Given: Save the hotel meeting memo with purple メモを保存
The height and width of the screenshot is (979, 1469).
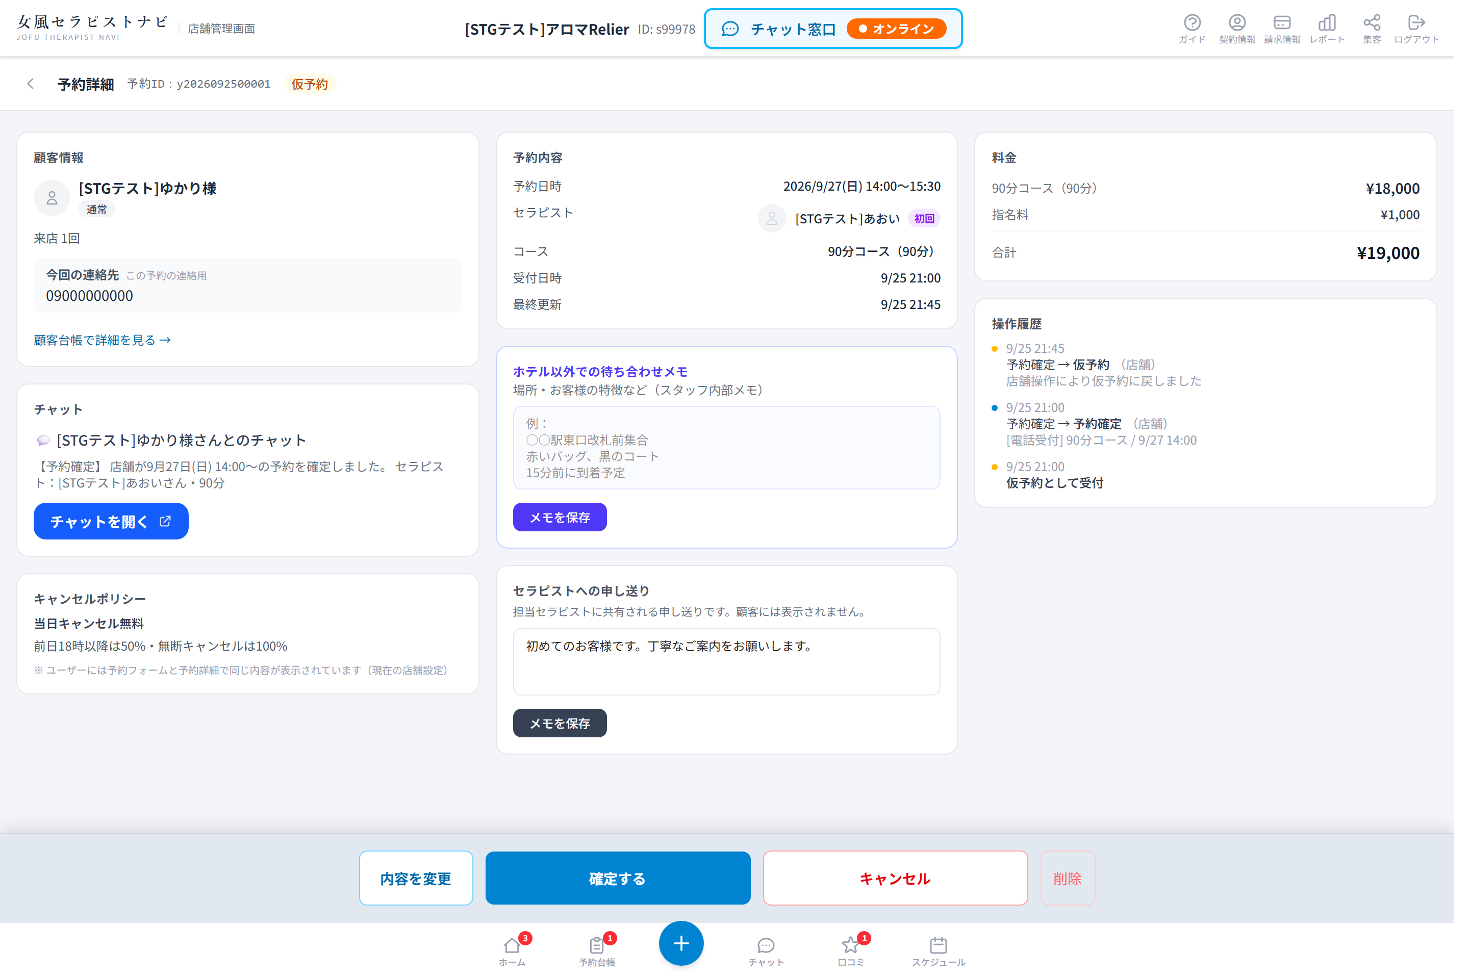Looking at the screenshot, I should point(566,523).
